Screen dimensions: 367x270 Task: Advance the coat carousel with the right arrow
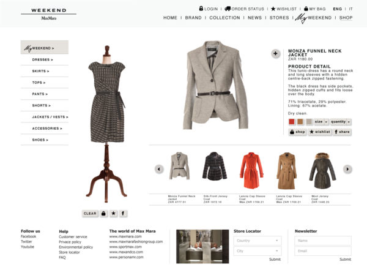click(x=347, y=169)
